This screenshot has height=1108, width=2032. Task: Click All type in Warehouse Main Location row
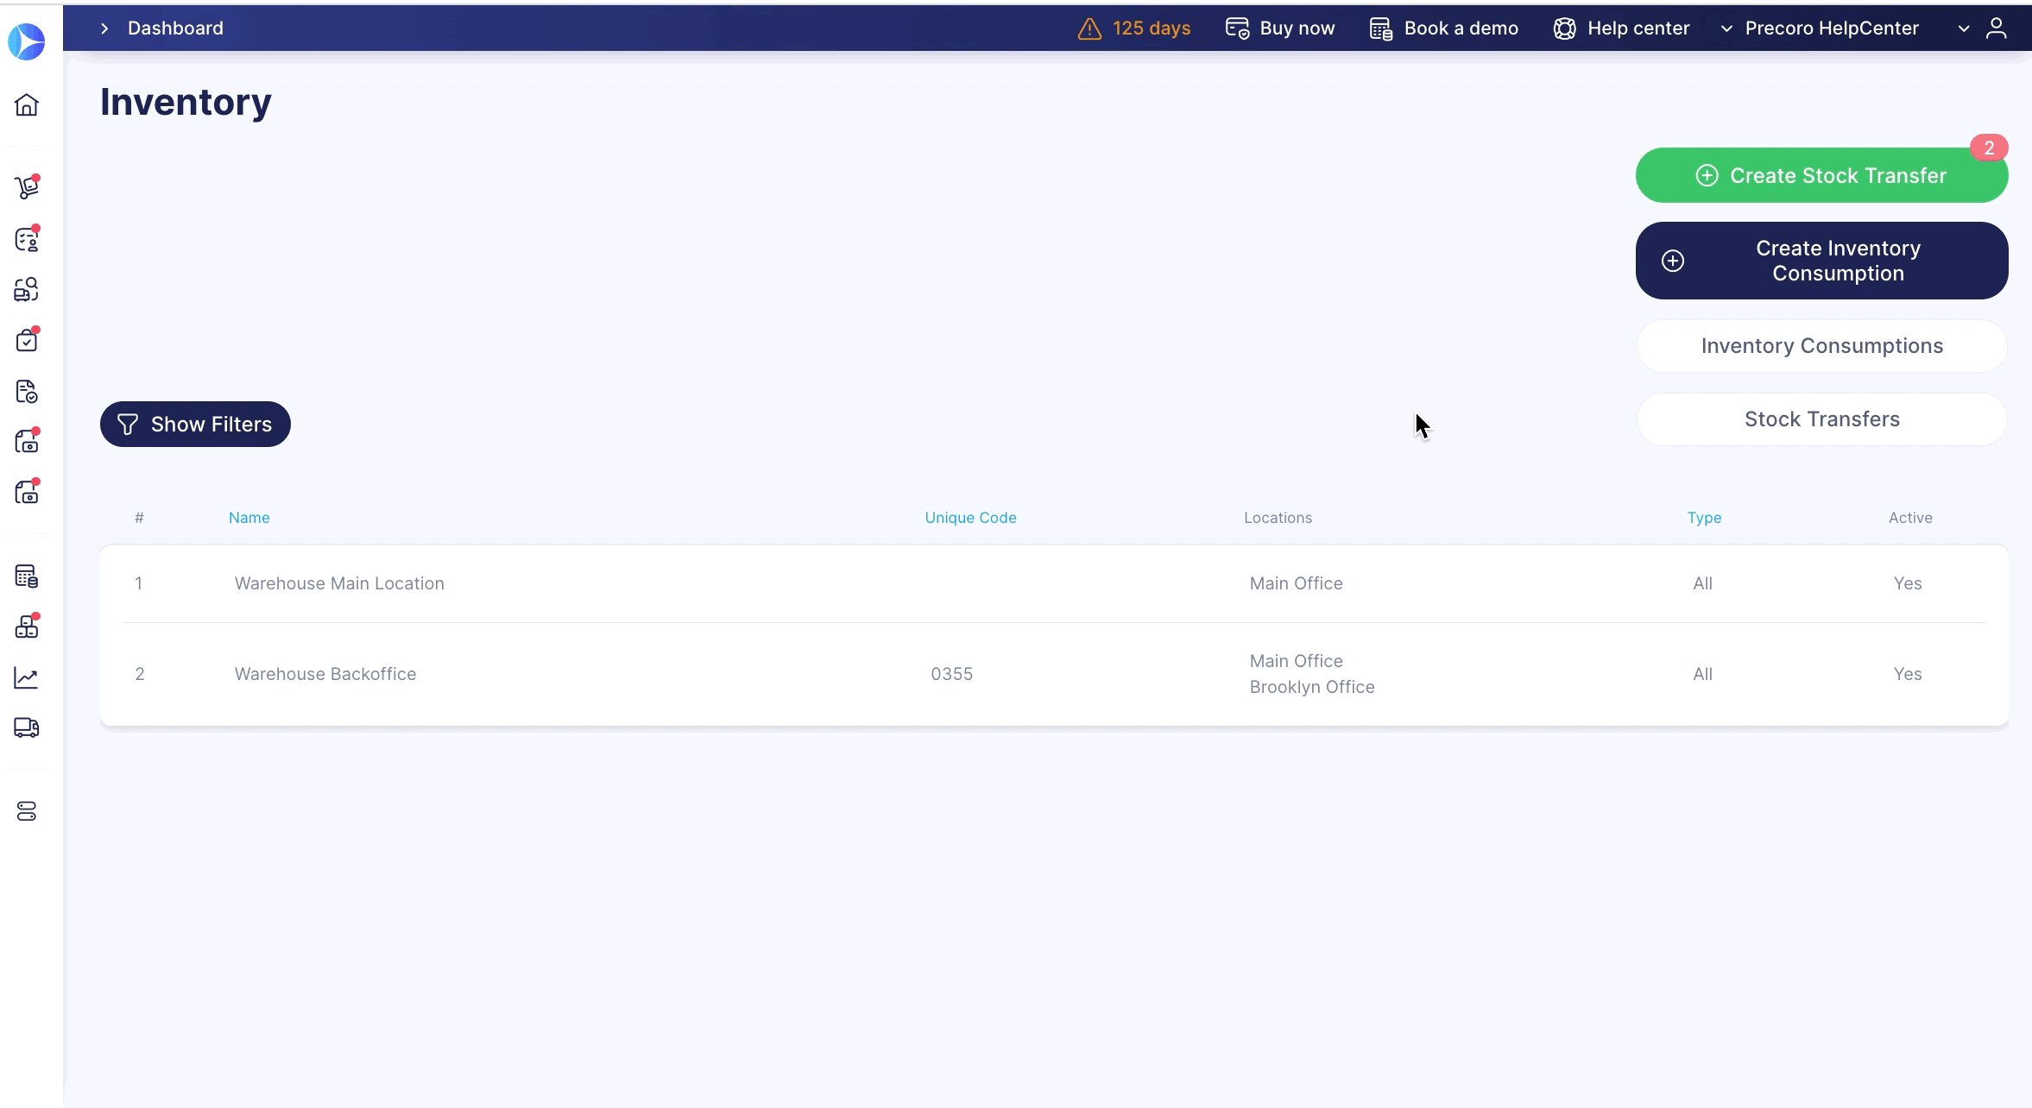[x=1702, y=583]
